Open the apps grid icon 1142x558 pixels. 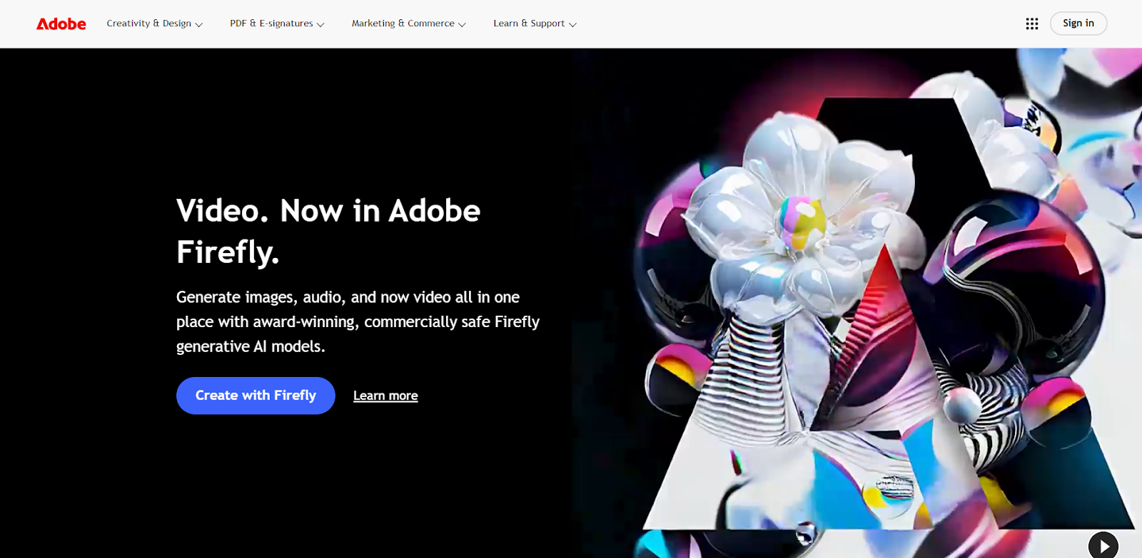click(x=1031, y=24)
